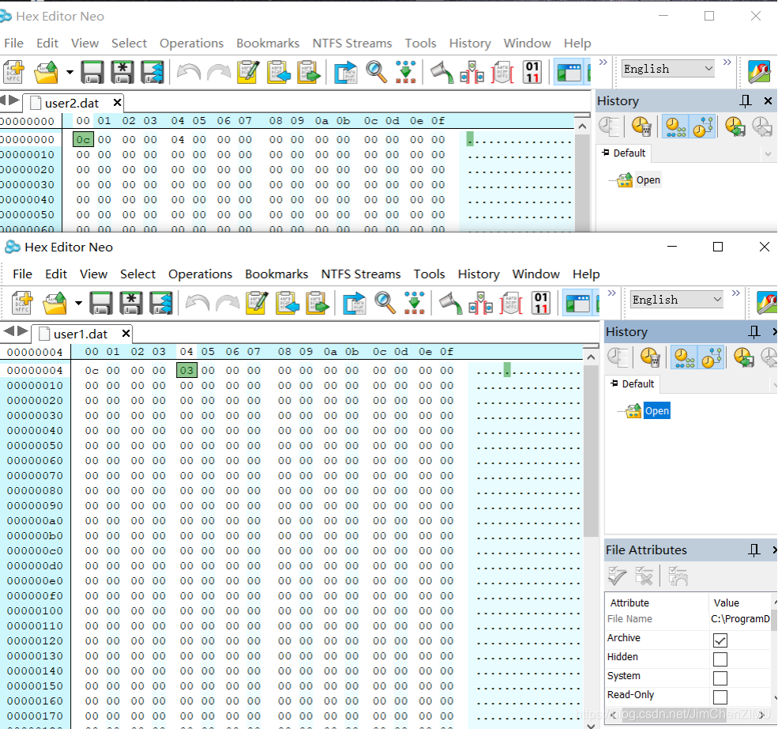Click clock with green arrow in user2.dat History panel
778x729 pixels.
click(x=735, y=127)
